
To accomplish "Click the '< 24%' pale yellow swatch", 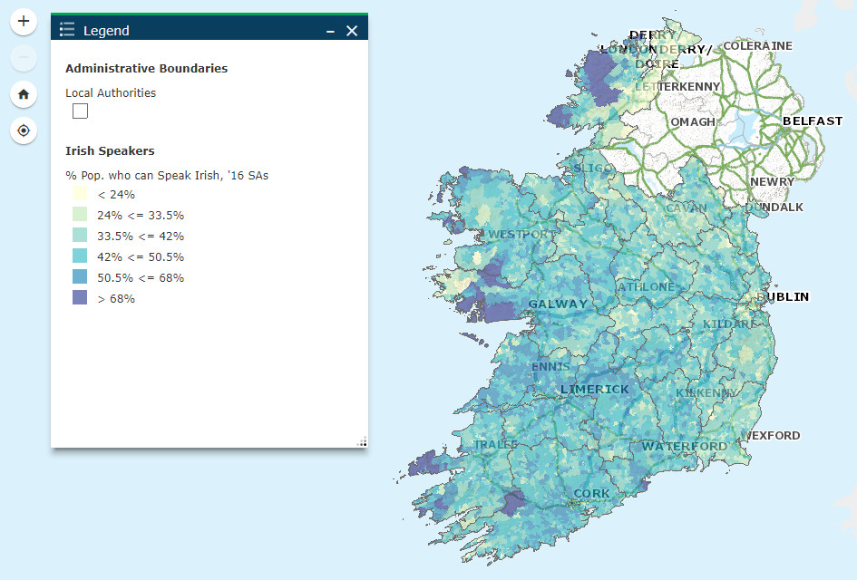I will pyautogui.click(x=80, y=193).
